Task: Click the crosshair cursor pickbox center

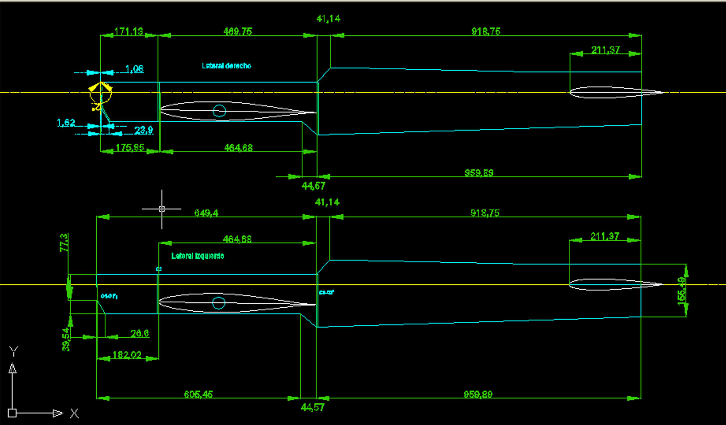Action: pos(162,209)
